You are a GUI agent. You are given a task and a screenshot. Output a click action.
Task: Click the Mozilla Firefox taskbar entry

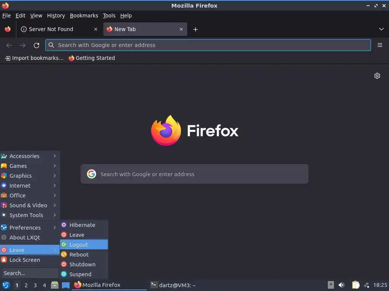coord(109,285)
